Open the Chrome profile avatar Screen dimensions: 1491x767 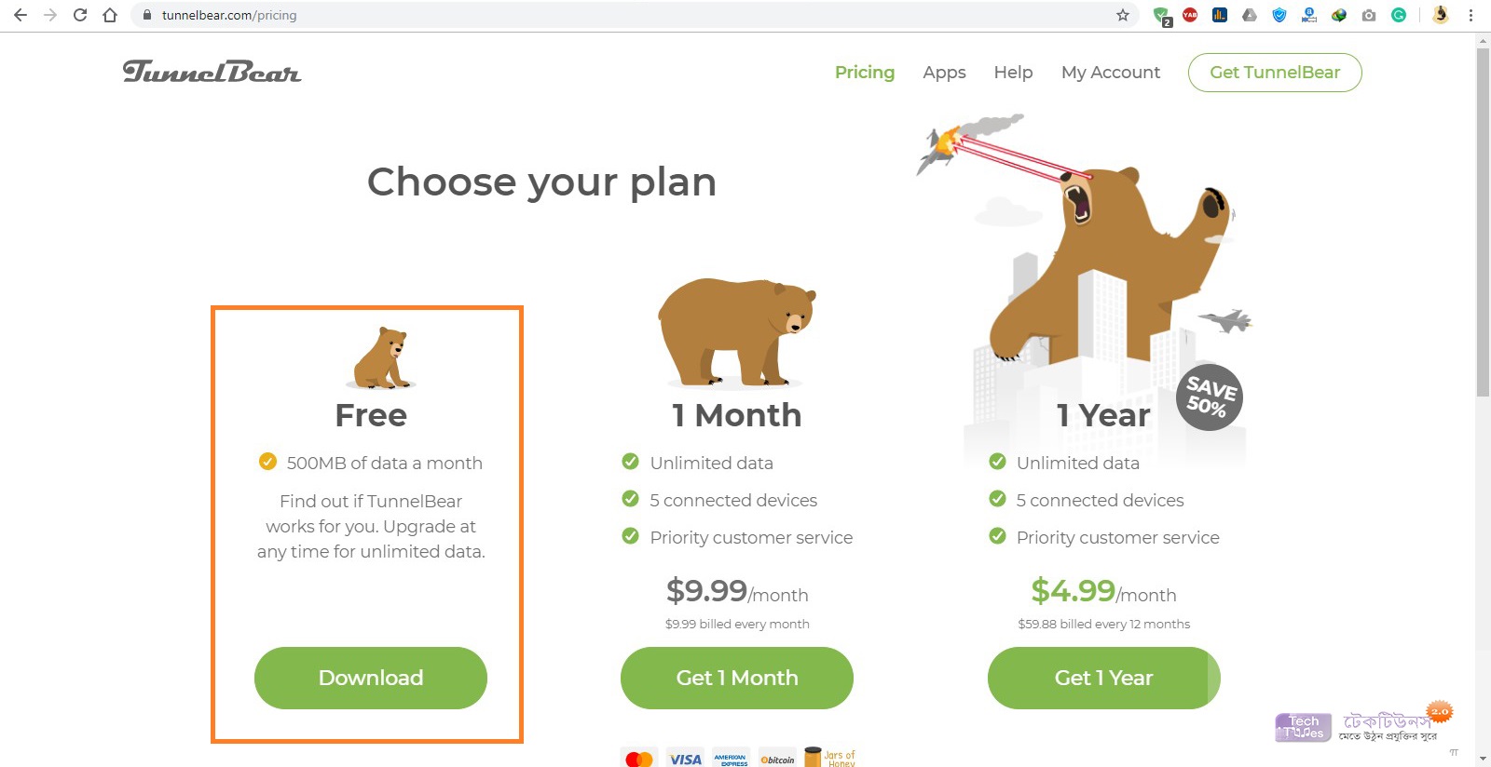[x=1441, y=15]
